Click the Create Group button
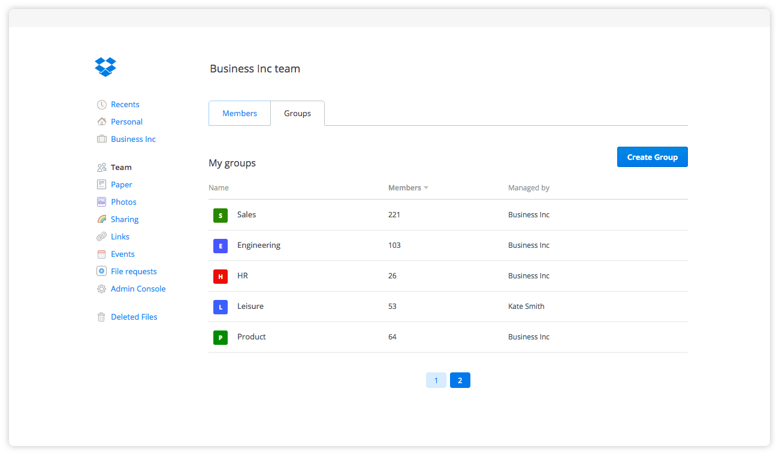The image size is (779, 455). (653, 157)
